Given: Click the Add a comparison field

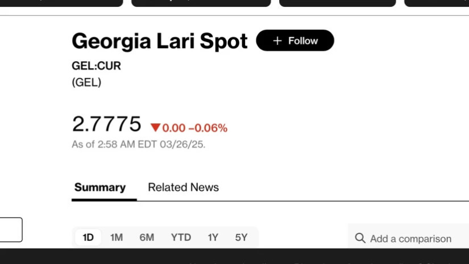Looking at the screenshot, I should [x=409, y=238].
